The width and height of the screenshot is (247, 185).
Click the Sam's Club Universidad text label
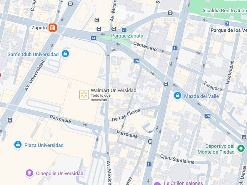[x=33, y=54]
